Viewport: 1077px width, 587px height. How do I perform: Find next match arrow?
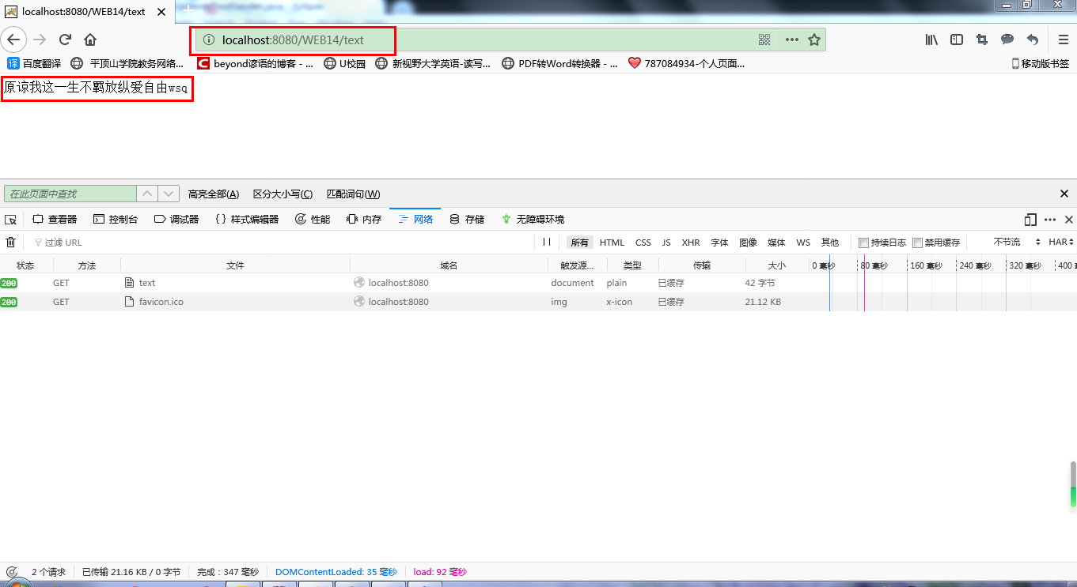(x=169, y=194)
